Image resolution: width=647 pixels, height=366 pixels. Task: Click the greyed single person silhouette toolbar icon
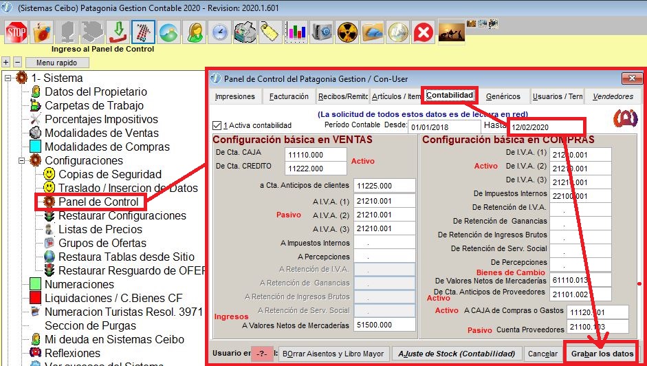tap(67, 32)
